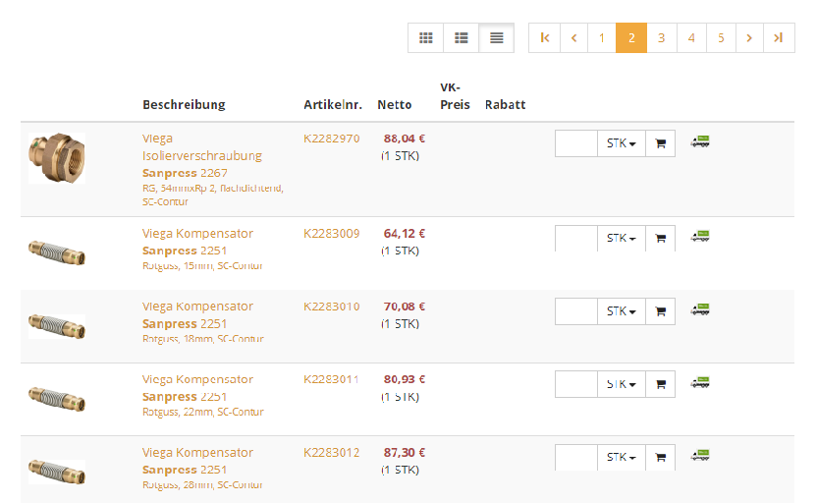Switch to detailed list view icon
Screen dimensions: 817x503
(462, 38)
